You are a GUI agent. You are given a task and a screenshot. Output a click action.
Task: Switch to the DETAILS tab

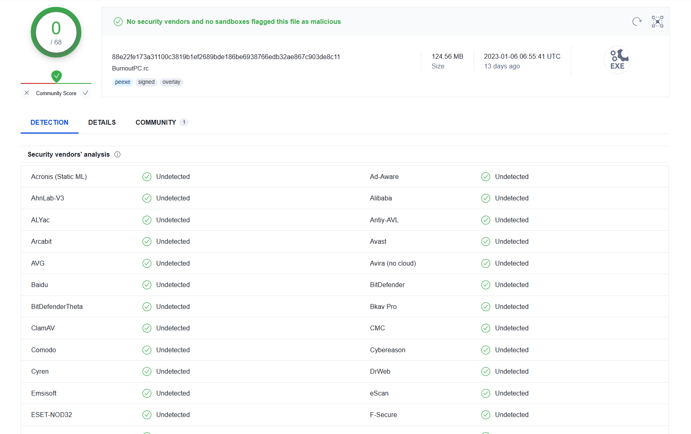(x=102, y=122)
